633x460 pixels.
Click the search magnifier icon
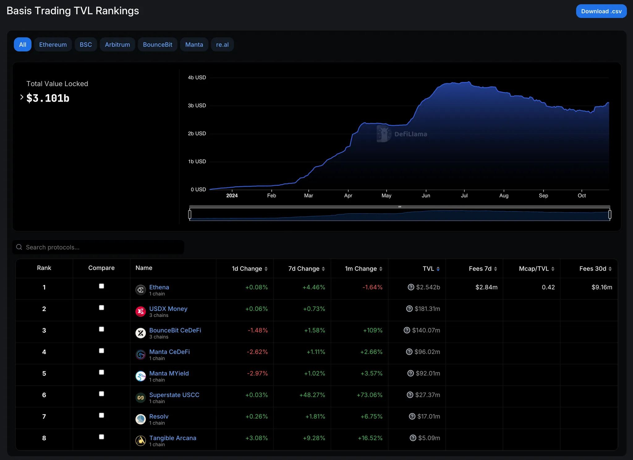[x=19, y=247]
